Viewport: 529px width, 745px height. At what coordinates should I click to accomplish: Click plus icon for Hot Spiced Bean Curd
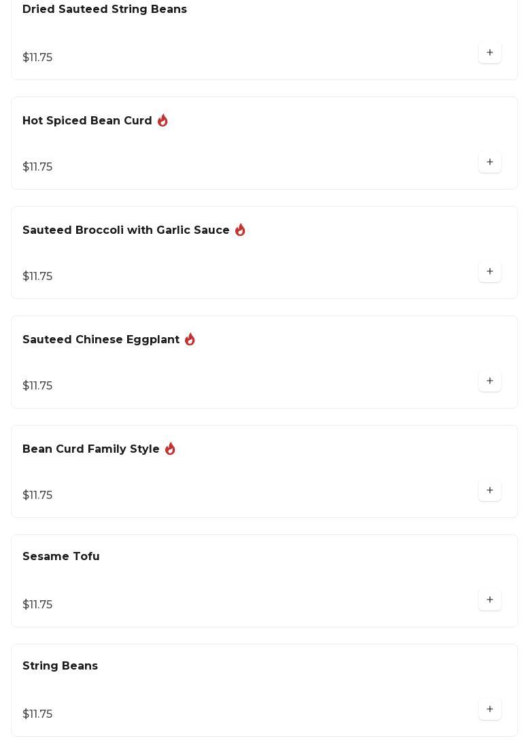[x=490, y=162]
